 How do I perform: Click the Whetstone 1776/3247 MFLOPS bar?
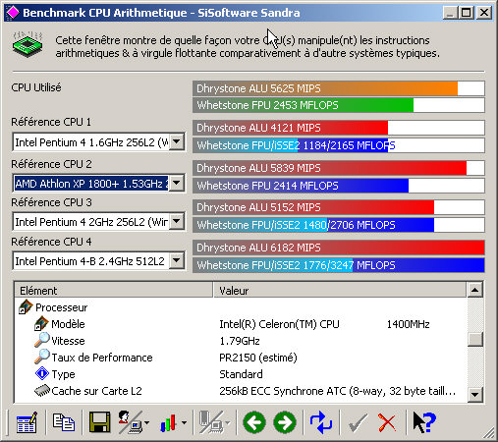pyautogui.click(x=339, y=265)
